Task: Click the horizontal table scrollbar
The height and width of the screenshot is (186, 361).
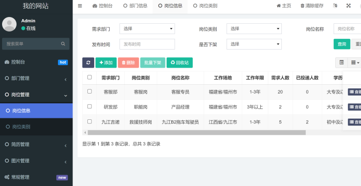Action: click(197, 133)
